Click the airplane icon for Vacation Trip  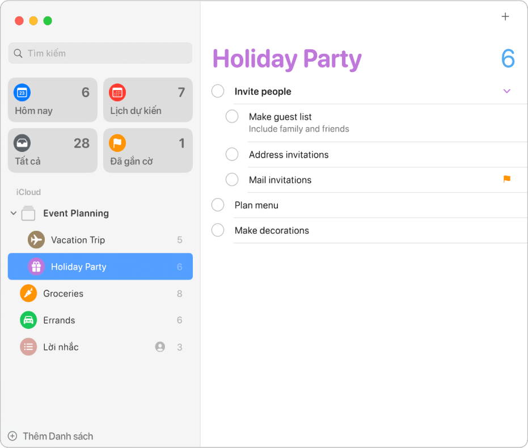36,240
